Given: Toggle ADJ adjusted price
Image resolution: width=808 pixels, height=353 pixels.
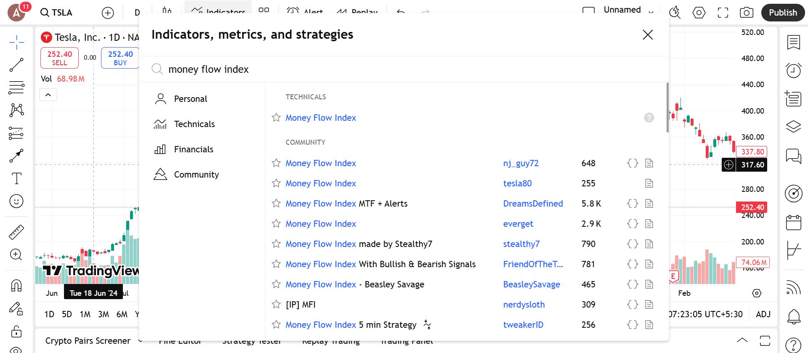Looking at the screenshot, I should tap(763, 314).
